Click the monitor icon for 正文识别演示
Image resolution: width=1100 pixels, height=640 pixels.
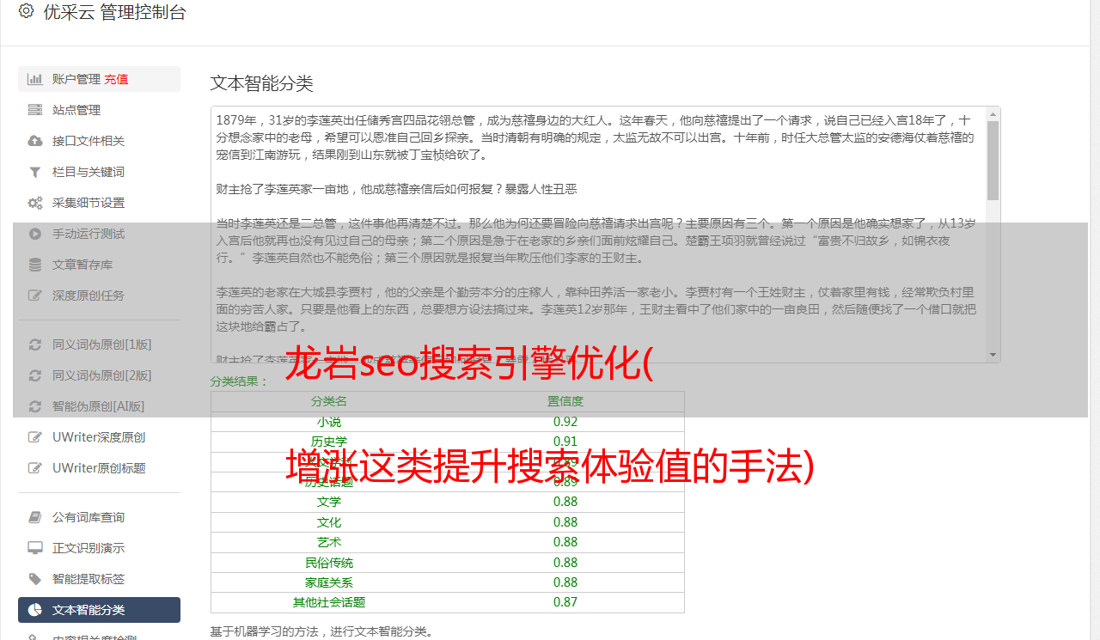point(35,548)
